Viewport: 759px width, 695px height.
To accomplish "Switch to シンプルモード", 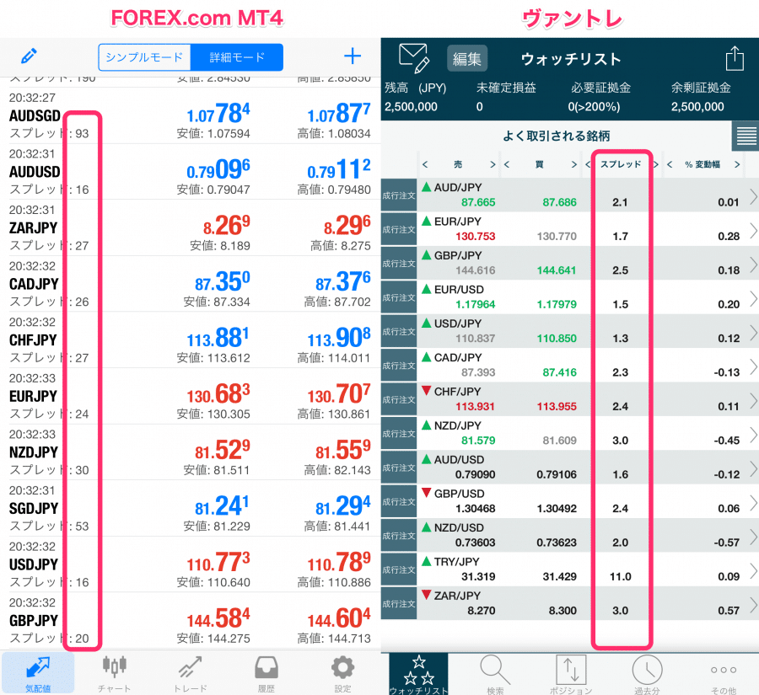I will click(x=144, y=57).
